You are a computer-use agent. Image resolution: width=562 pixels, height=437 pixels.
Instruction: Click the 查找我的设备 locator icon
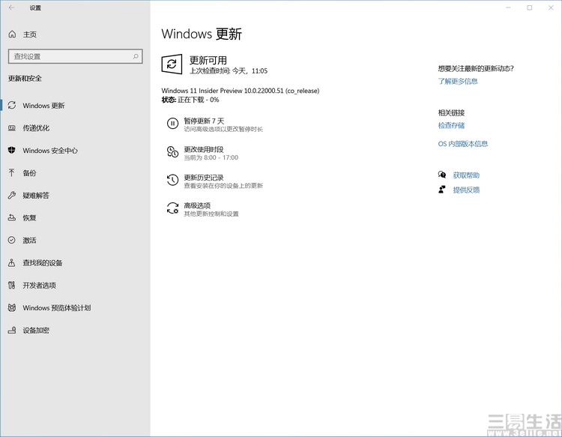[12, 263]
